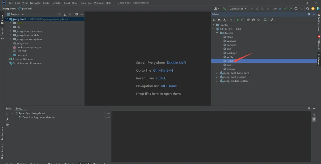Open Maven dependency analyzer icon
Screen dimensions: 321x164
click(265, 20)
